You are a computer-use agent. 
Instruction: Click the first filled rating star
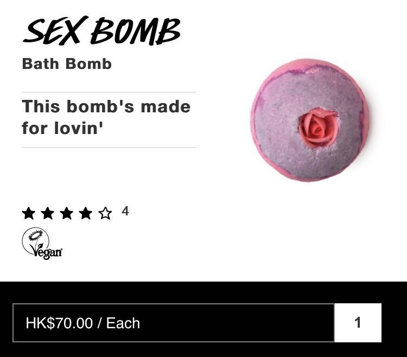point(29,213)
